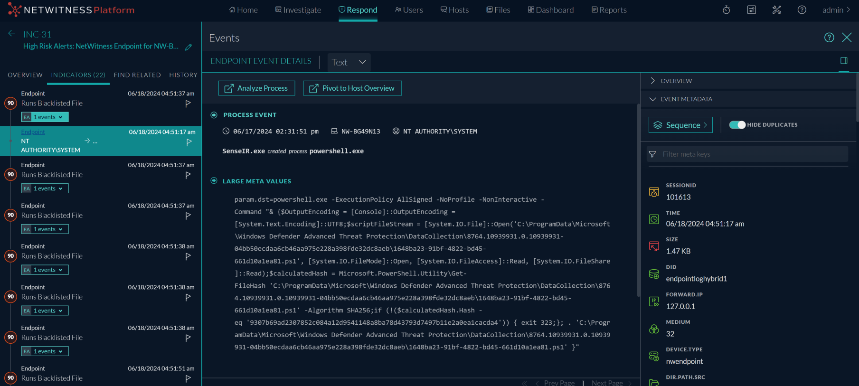Screen dimensions: 859x386
Task: Expand the Overview section
Action: tap(652, 81)
